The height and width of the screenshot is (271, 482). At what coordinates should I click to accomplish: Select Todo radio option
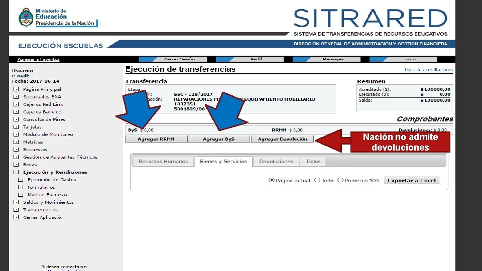coord(317,180)
